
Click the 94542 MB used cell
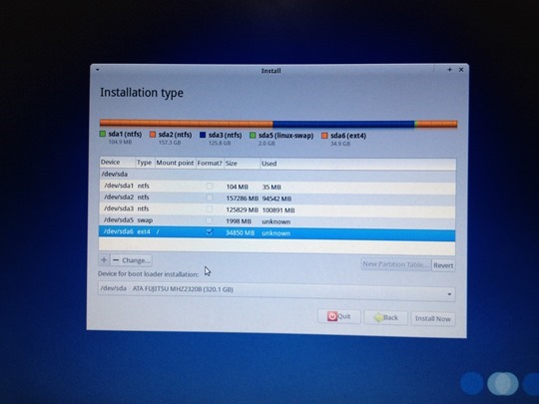click(276, 199)
